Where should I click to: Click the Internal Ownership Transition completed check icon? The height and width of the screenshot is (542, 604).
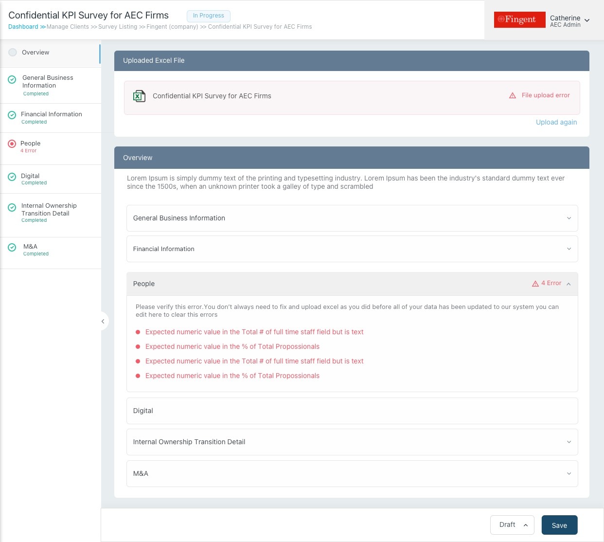[x=12, y=207]
